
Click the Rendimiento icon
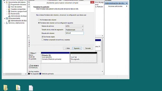(x=9, y=14)
